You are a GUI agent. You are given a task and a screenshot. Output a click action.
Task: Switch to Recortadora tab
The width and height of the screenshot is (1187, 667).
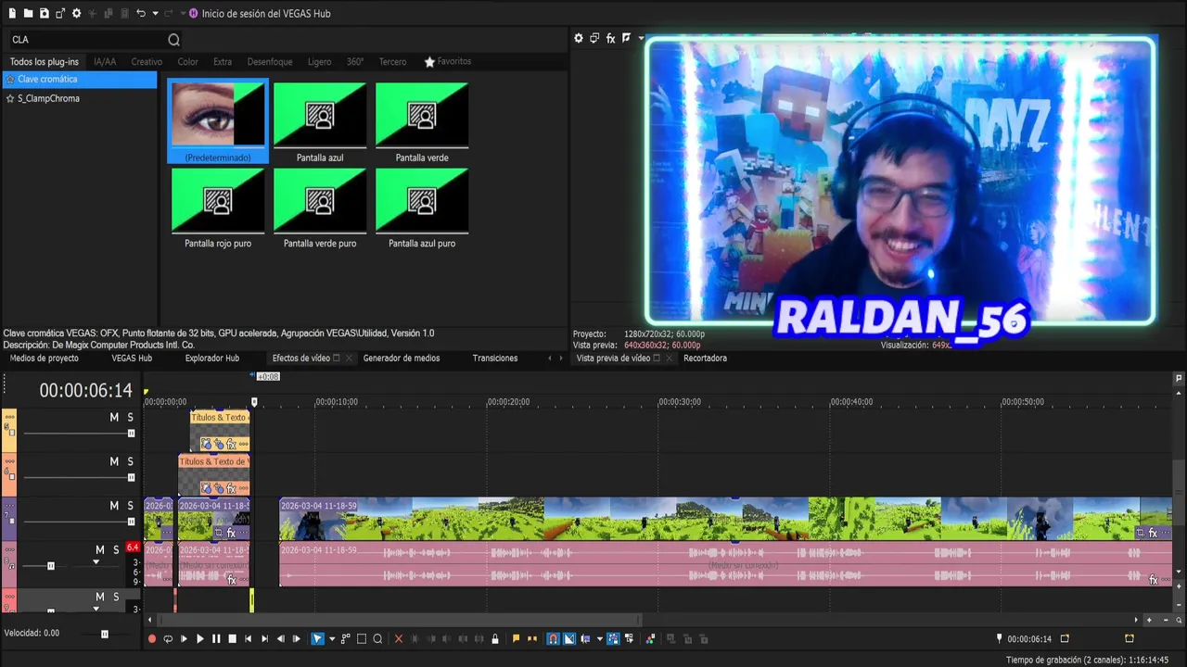705,359
